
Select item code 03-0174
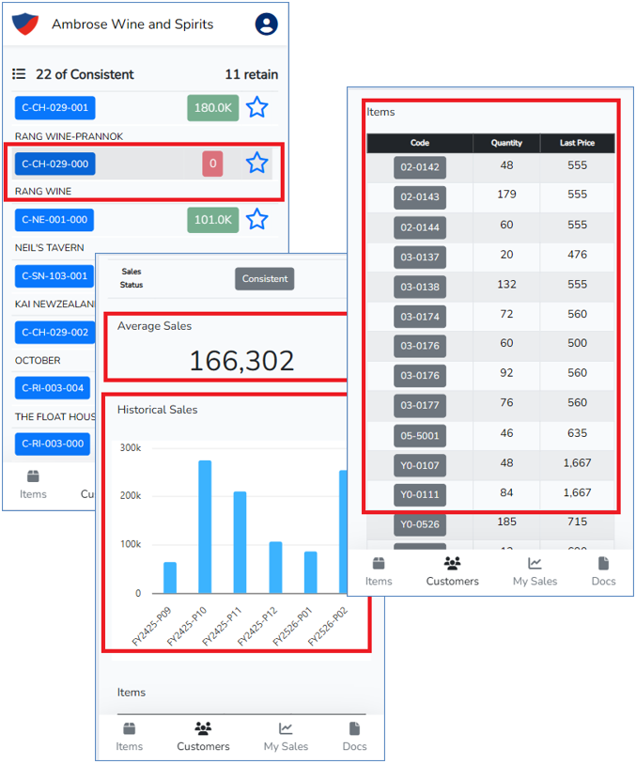pos(420,317)
